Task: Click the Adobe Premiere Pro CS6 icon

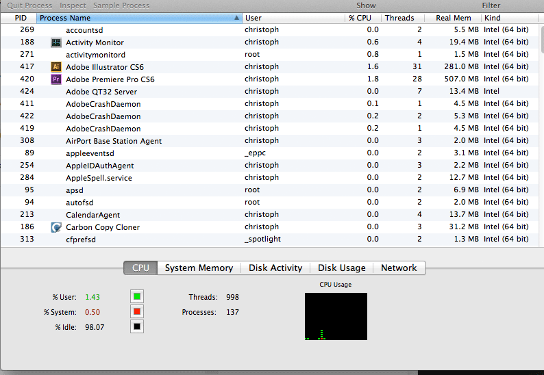Action: (56, 79)
